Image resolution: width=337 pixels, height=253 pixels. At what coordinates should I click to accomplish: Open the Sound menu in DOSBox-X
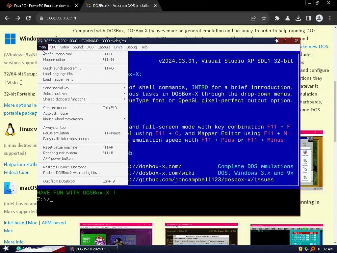(78, 47)
